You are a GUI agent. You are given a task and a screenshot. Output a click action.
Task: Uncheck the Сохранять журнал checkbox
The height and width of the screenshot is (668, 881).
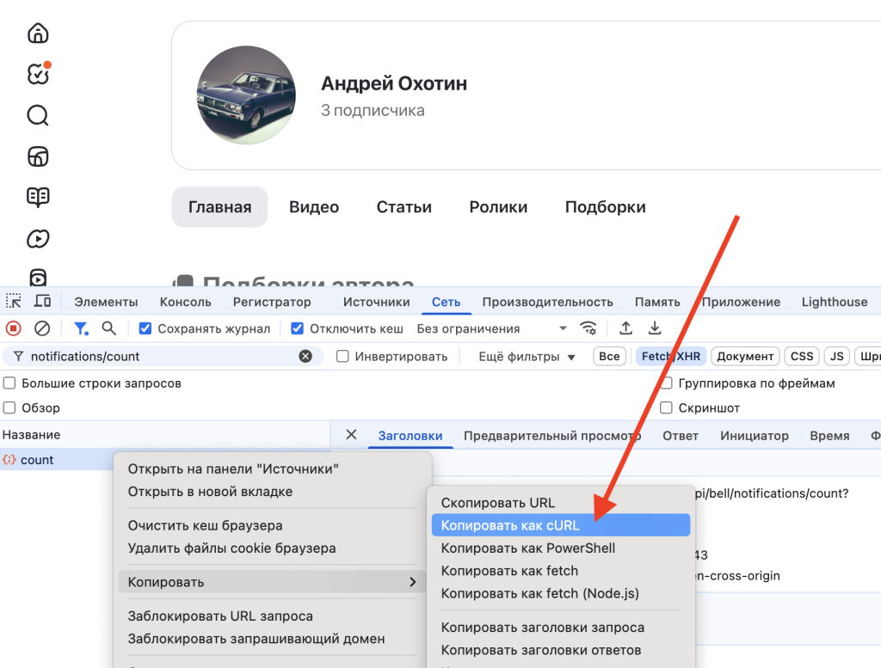[x=145, y=328]
